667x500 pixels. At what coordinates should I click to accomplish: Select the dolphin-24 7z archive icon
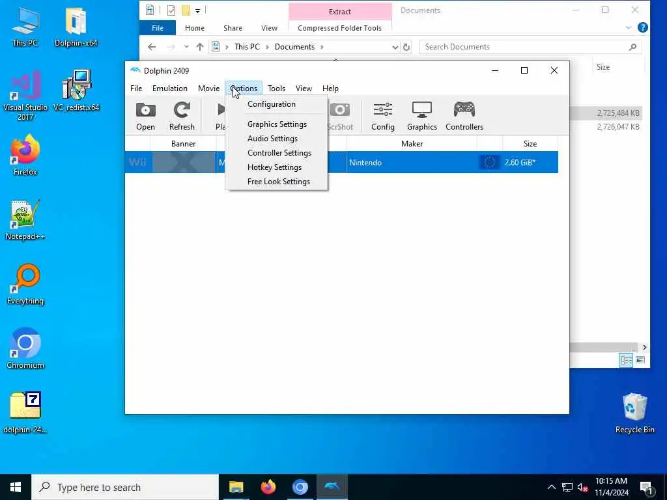tap(25, 413)
